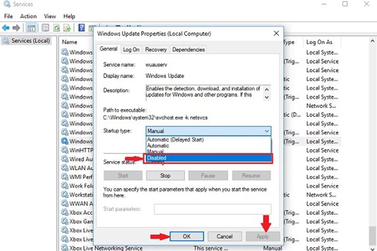The height and width of the screenshot is (251, 377).
Task: Switch to the Log On tab
Action: 131,50
